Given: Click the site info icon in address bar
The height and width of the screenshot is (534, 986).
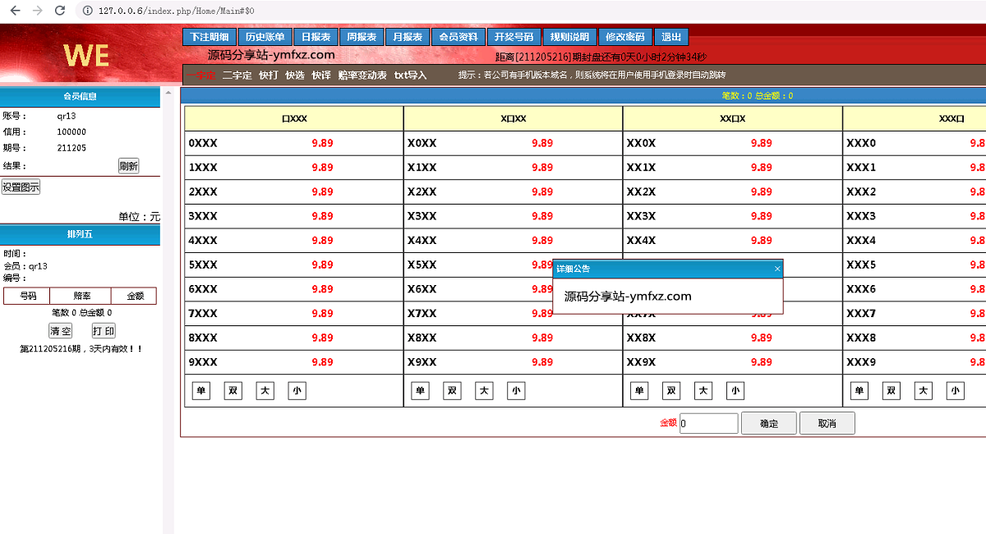Looking at the screenshot, I should pos(86,11).
